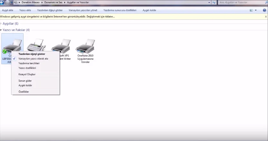This screenshot has width=268, height=141.
Task: Open address bar history dropdown arrow
Action: click(209, 2)
